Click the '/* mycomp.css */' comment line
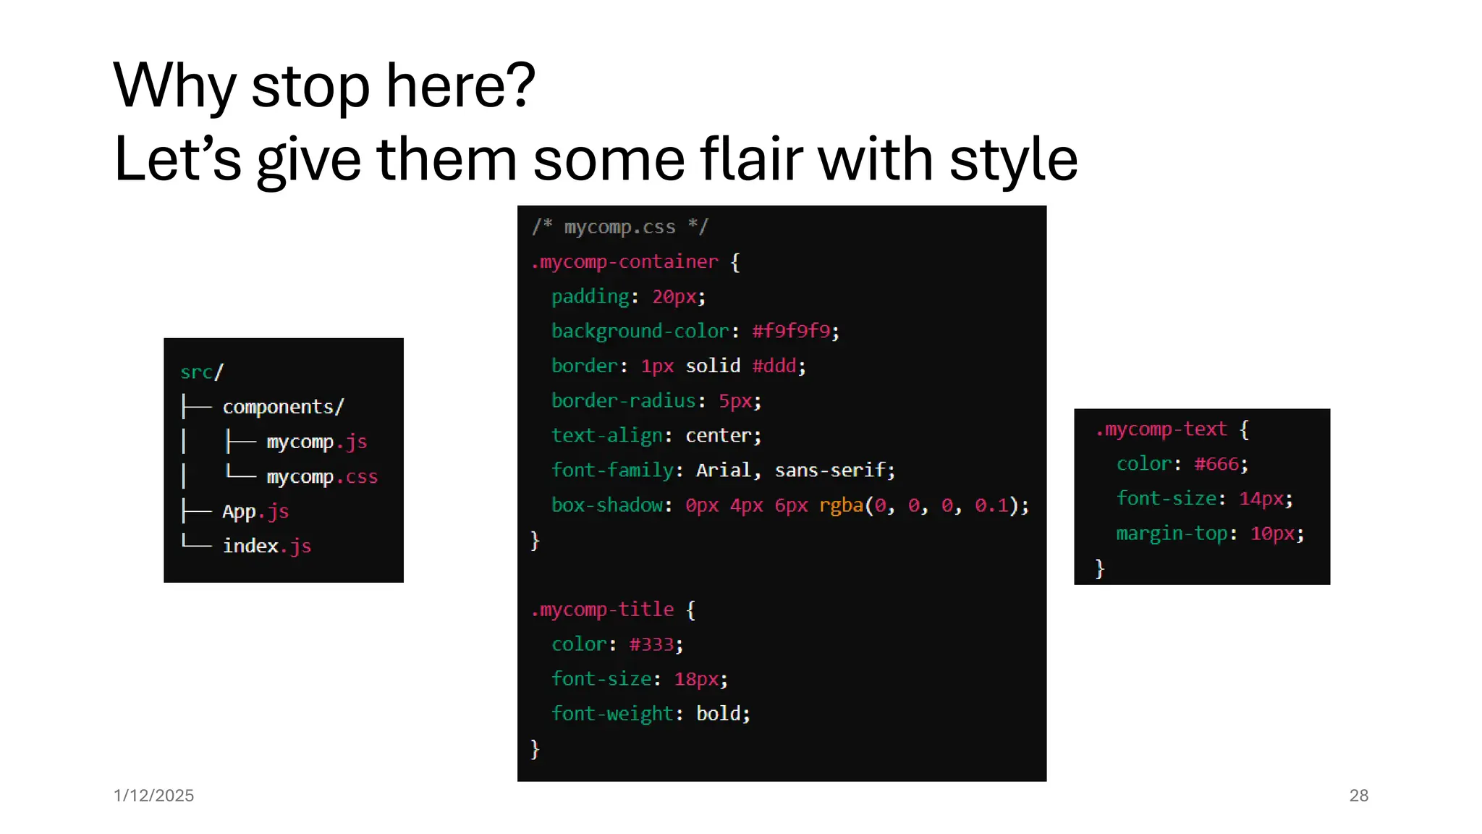This screenshot has height=834, width=1482. point(620,227)
